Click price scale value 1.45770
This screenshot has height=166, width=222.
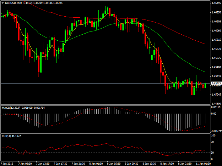tap(216, 49)
